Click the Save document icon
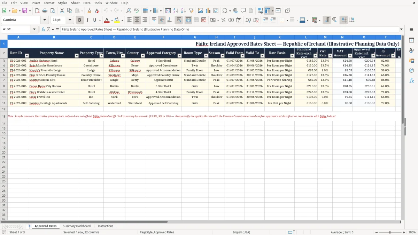Viewport: 418px width, 235px height. (x=25, y=11)
